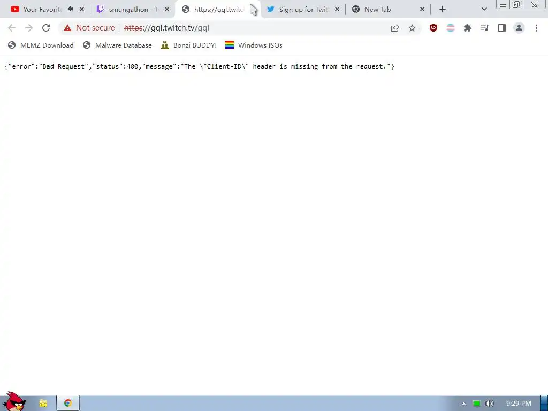Show hidden system tray icons
Screen dimensions: 548x411
point(463,404)
